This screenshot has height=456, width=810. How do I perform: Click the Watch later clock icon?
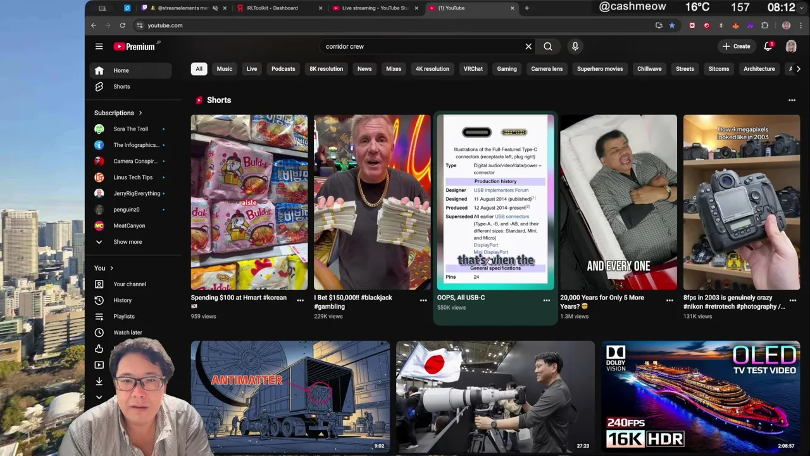tap(99, 332)
